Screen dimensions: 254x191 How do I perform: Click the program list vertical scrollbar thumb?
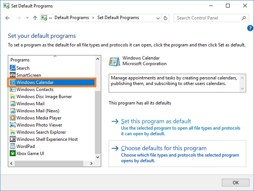click(x=98, y=122)
